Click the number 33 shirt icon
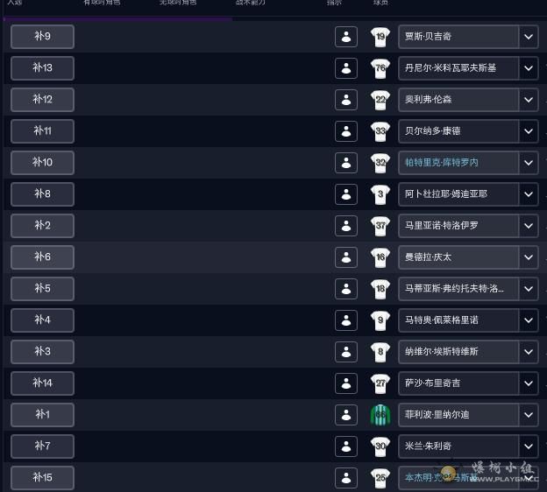 tap(380, 131)
